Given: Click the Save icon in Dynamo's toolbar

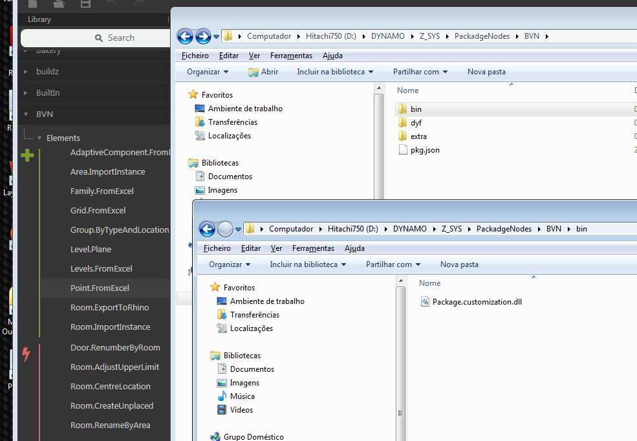Looking at the screenshot, I should pyautogui.click(x=84, y=4).
